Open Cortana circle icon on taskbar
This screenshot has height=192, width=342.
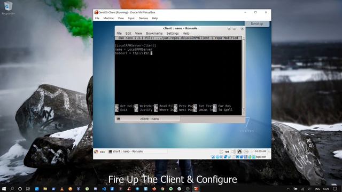coord(20,189)
